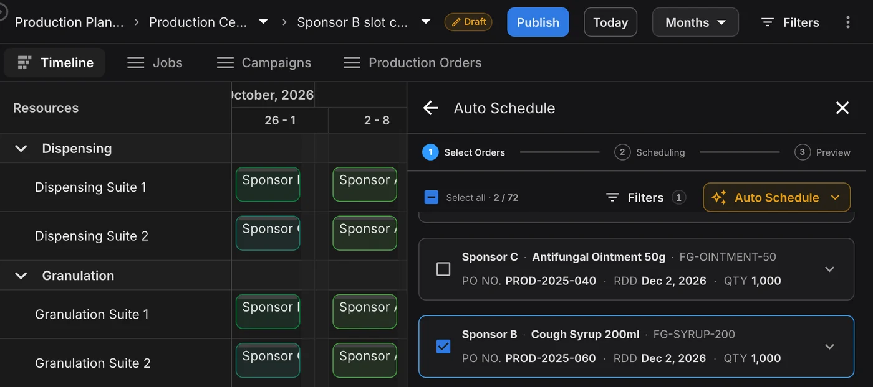Switch to the Production Orders tab
The height and width of the screenshot is (387, 873).
pos(412,63)
